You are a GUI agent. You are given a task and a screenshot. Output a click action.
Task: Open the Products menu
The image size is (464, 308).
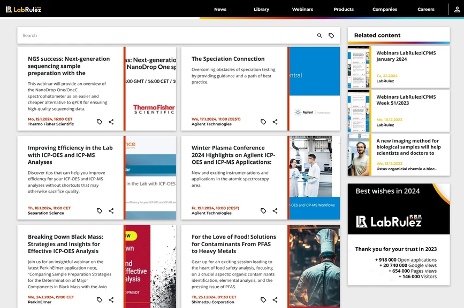[344, 9]
